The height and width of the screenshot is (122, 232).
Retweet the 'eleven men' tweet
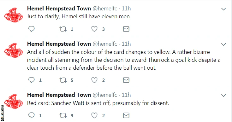(x=63, y=29)
